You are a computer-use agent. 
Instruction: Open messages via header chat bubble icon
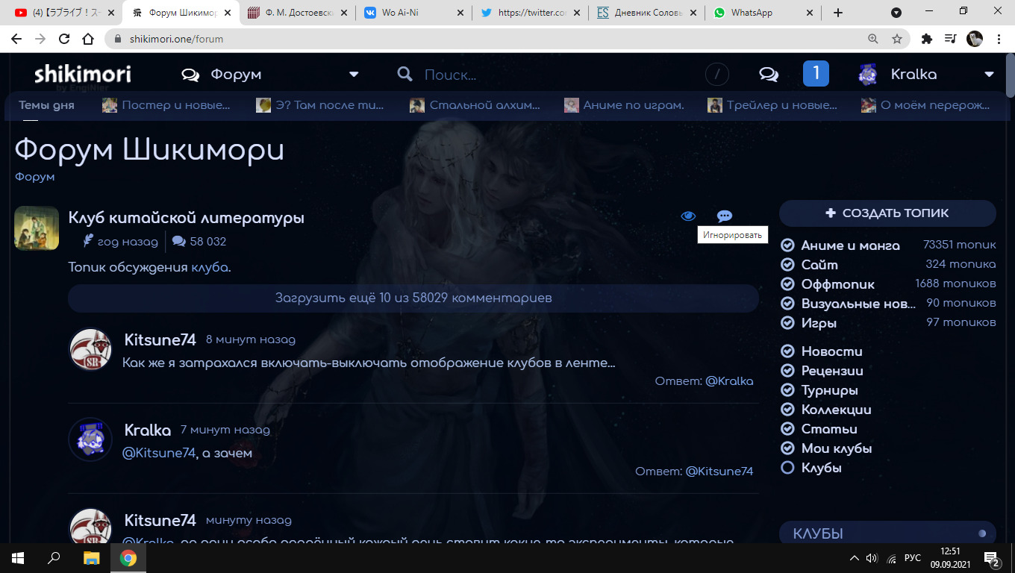[x=769, y=74]
